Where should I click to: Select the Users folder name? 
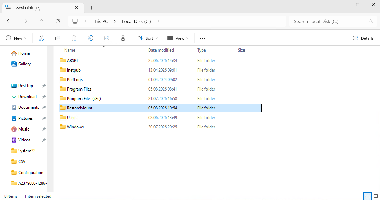coord(72,118)
